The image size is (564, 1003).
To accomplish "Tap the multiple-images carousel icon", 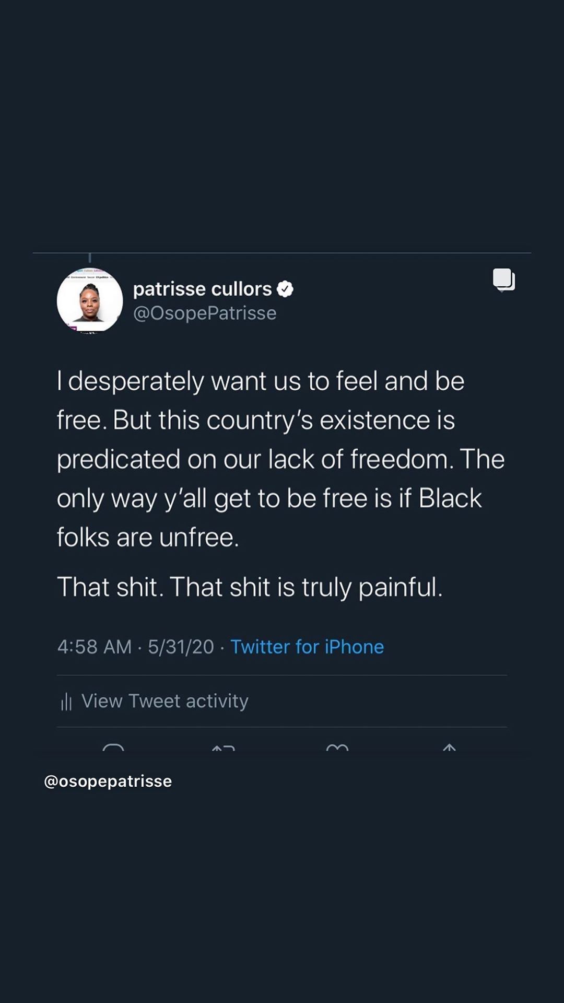I will 504,279.
